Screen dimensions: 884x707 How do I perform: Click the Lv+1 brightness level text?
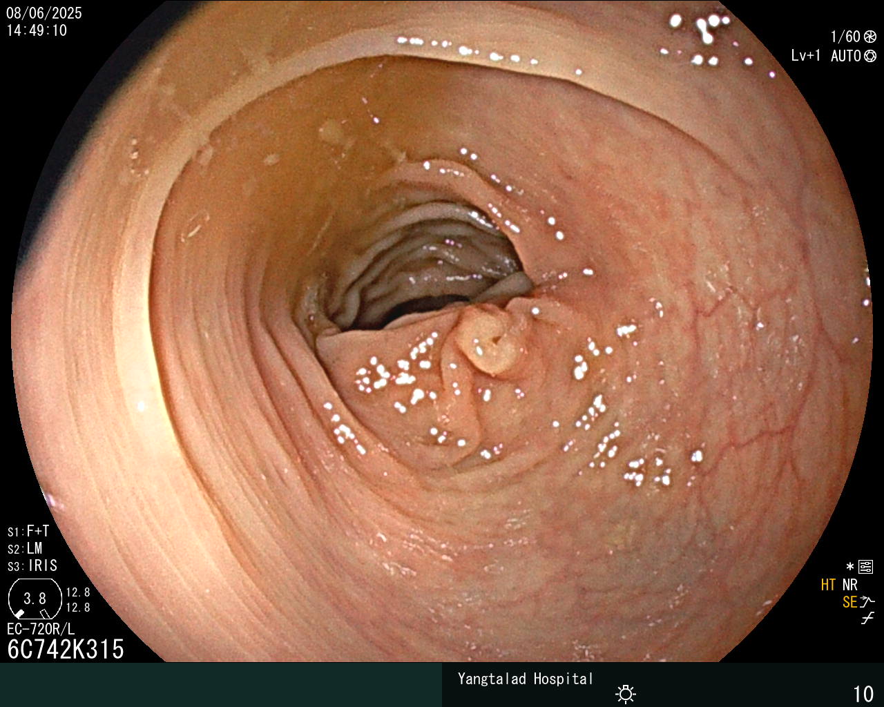(806, 56)
